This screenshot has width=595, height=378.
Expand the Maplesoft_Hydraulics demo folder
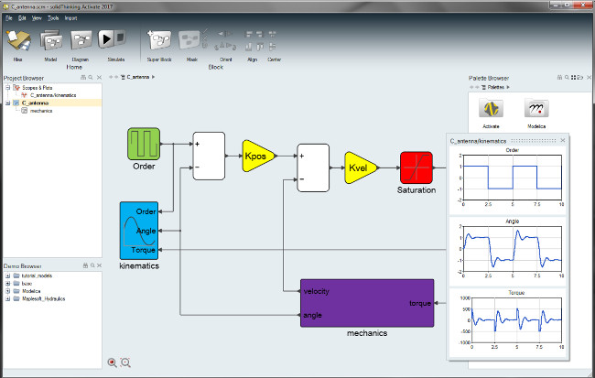click(7, 298)
